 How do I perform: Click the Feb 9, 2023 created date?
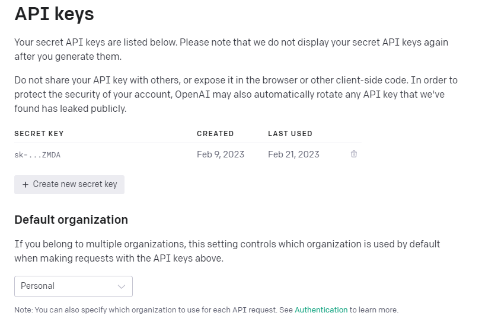(221, 154)
